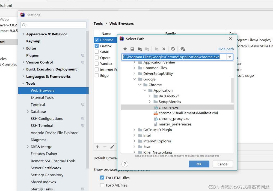
Task: Click the New Folder icon
Action: coord(157,49)
